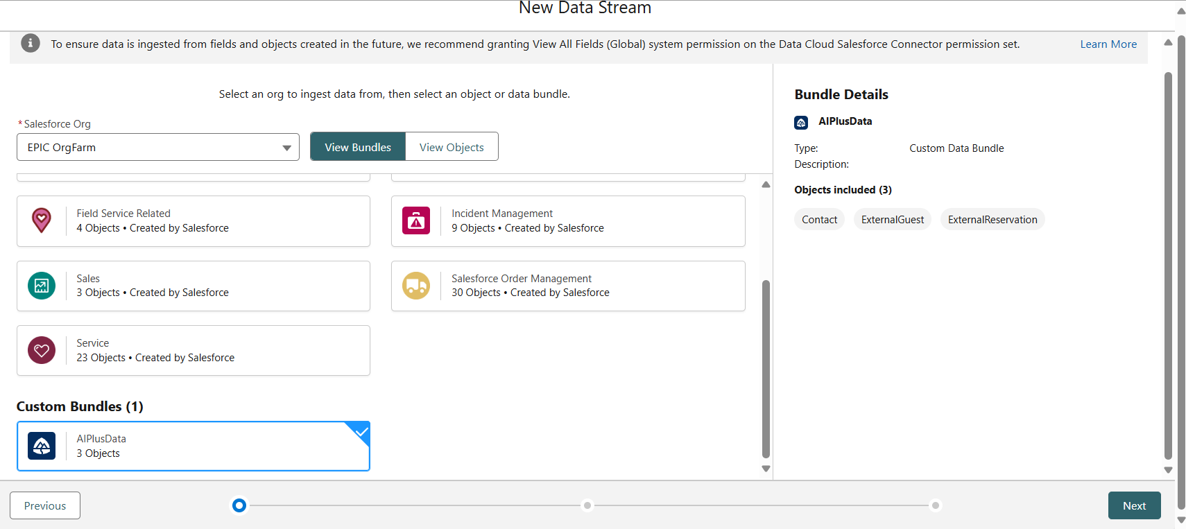Deselect the AIPlusData bundle checkmark

point(361,432)
